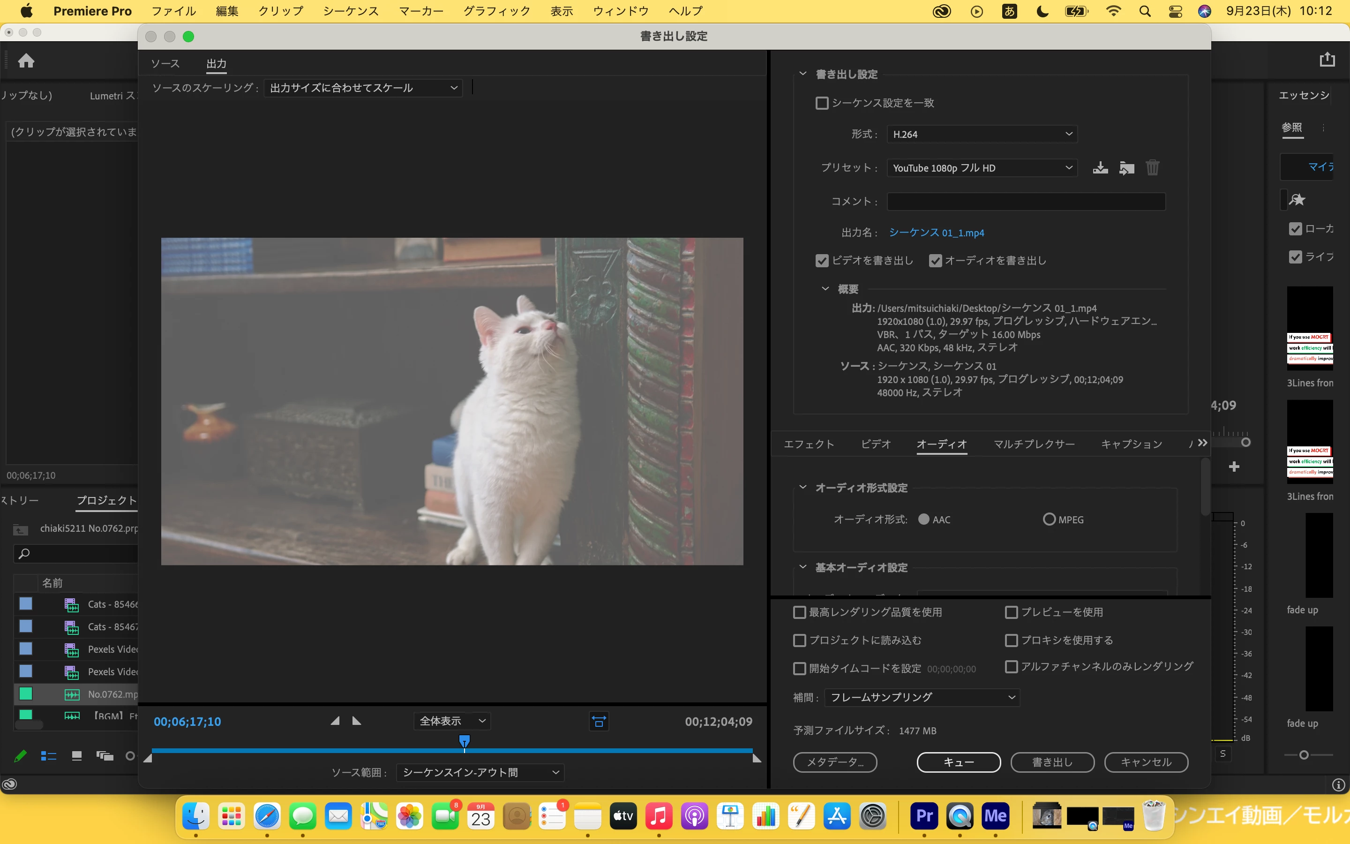Collapse the summary section
This screenshot has width=1350, height=844.
[x=825, y=288]
